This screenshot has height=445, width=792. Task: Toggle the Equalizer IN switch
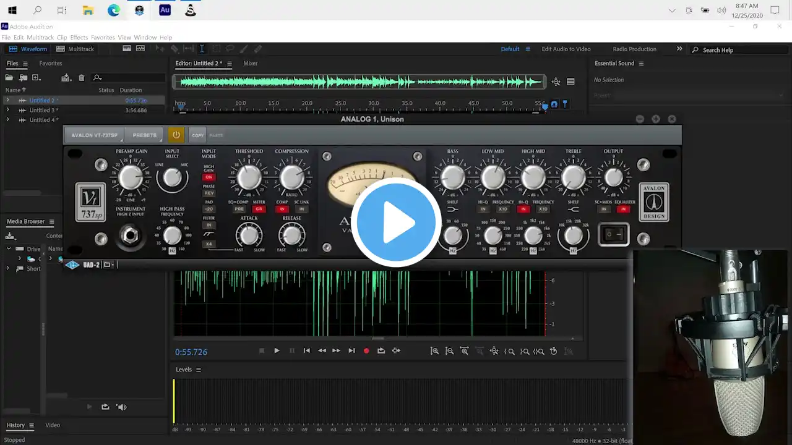click(x=623, y=210)
